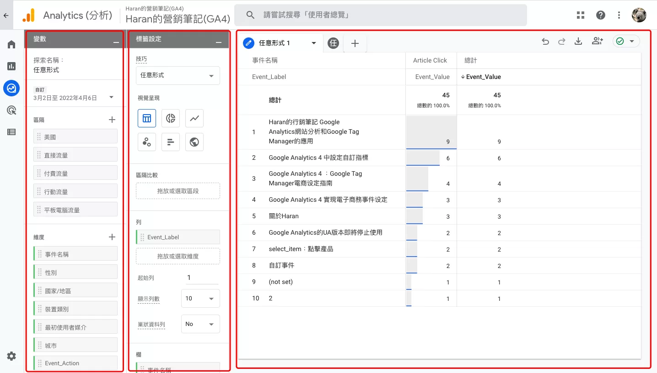Open the three-dot more options menu
The width and height of the screenshot is (657, 373).
tap(619, 15)
